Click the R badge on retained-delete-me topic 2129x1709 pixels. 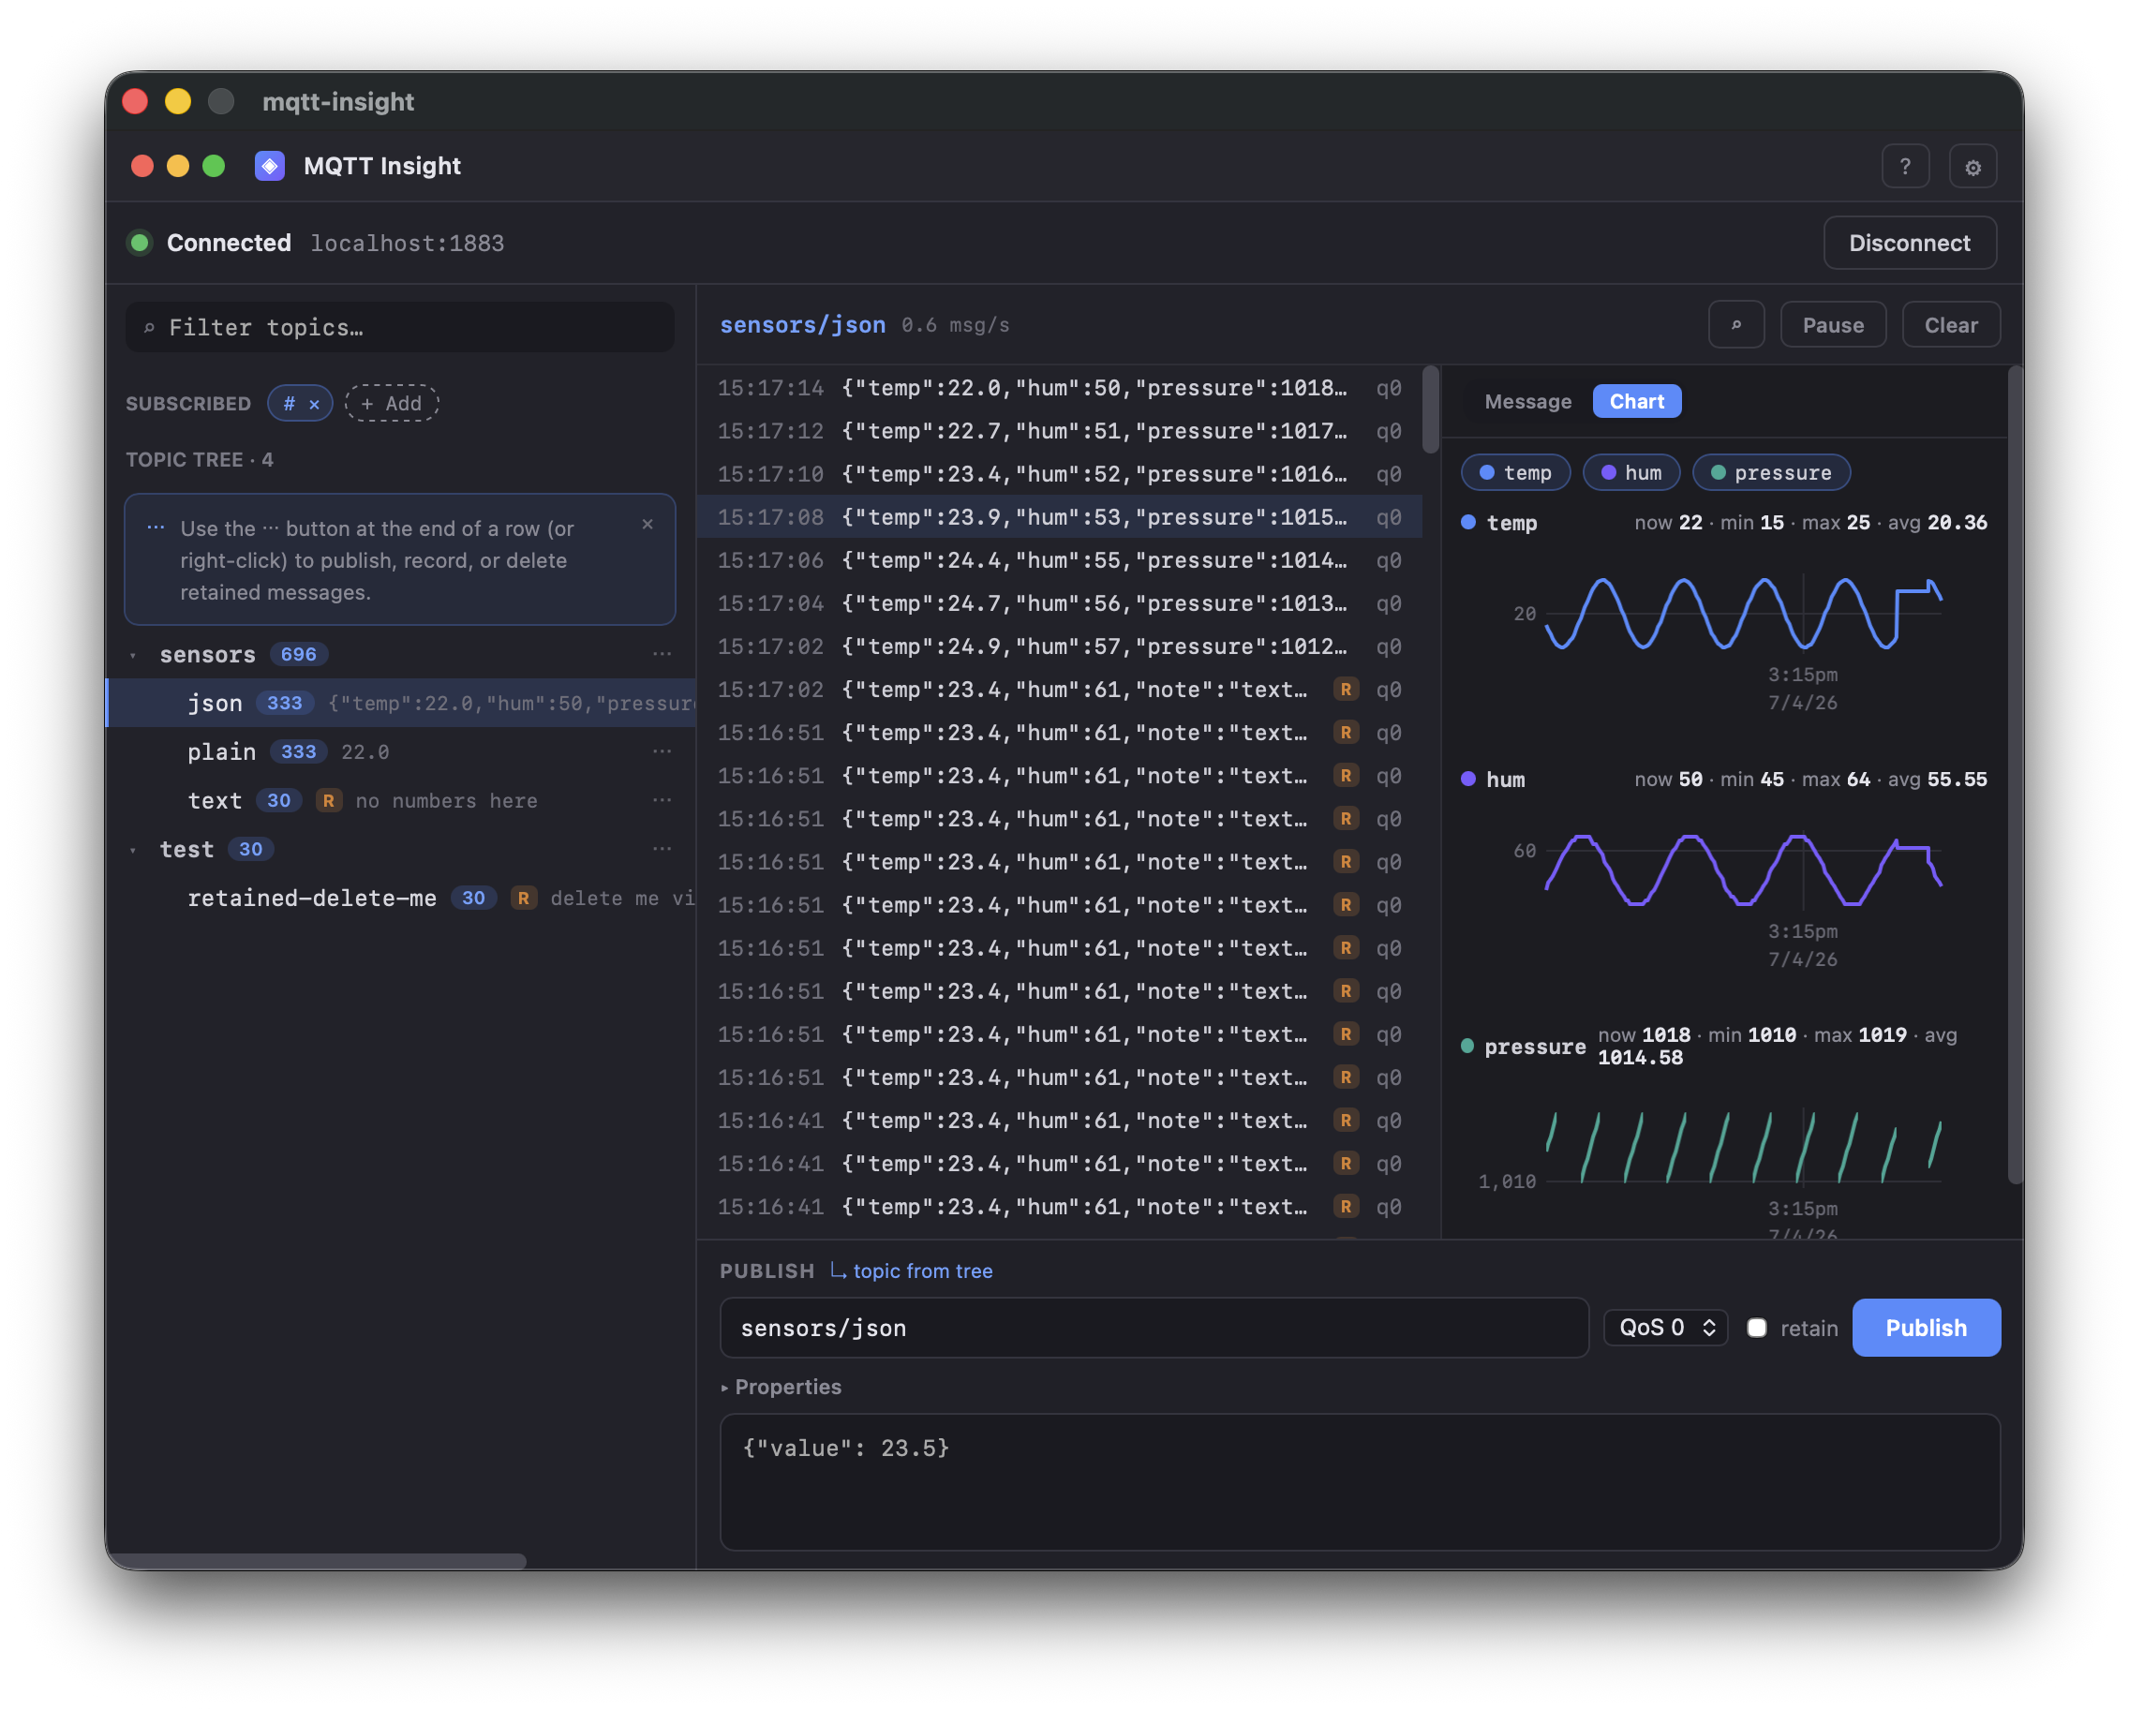tap(524, 898)
